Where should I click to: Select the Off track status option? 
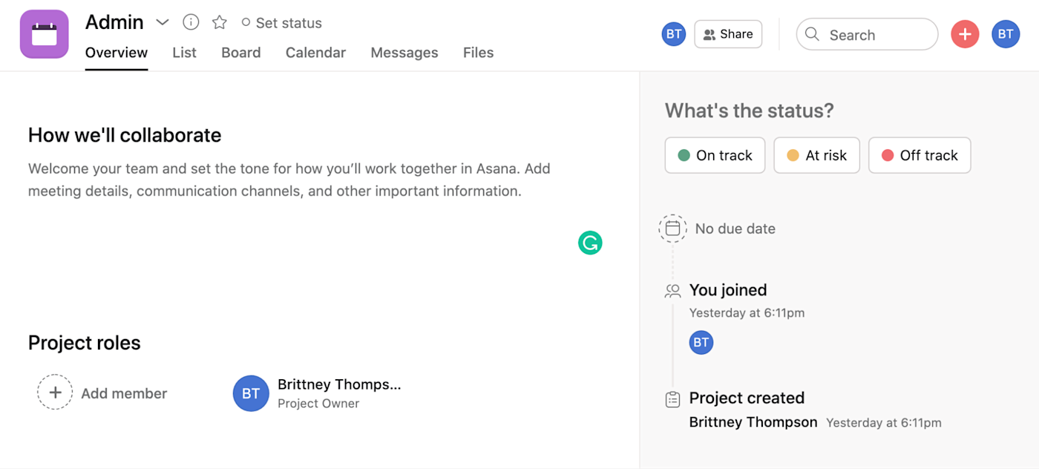tap(920, 155)
